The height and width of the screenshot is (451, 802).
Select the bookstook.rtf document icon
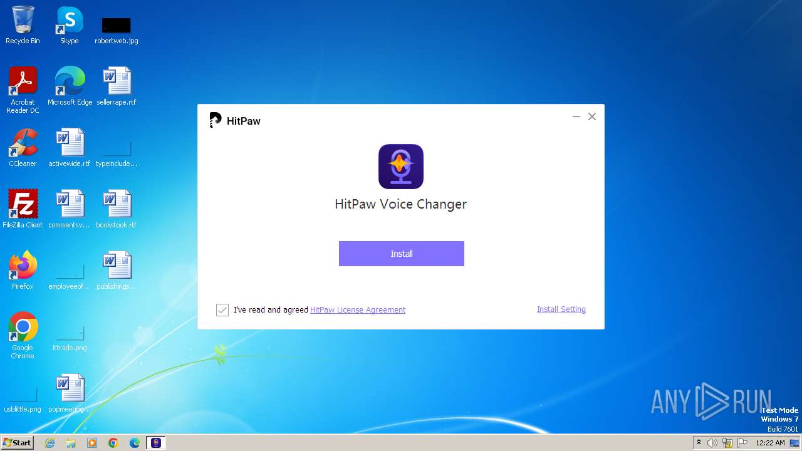117,209
